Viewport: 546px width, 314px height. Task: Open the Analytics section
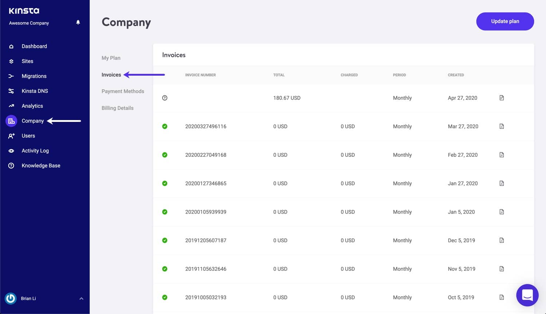32,106
